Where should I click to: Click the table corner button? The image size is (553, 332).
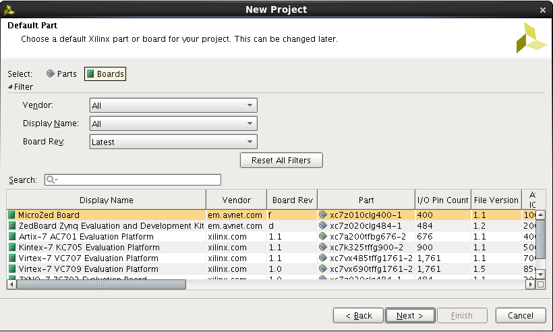tap(540, 284)
